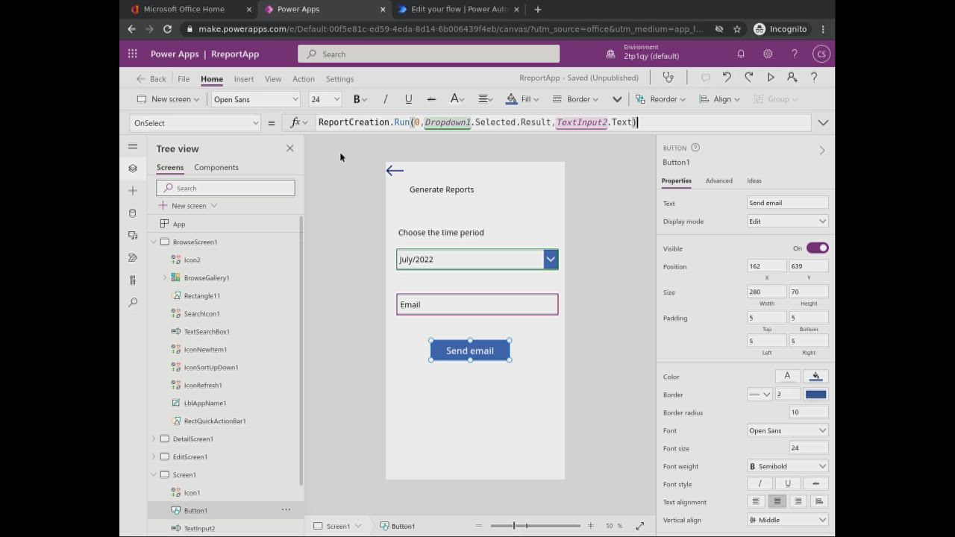955x537 pixels.
Task: Switch to the Advanced tab
Action: [x=718, y=180]
